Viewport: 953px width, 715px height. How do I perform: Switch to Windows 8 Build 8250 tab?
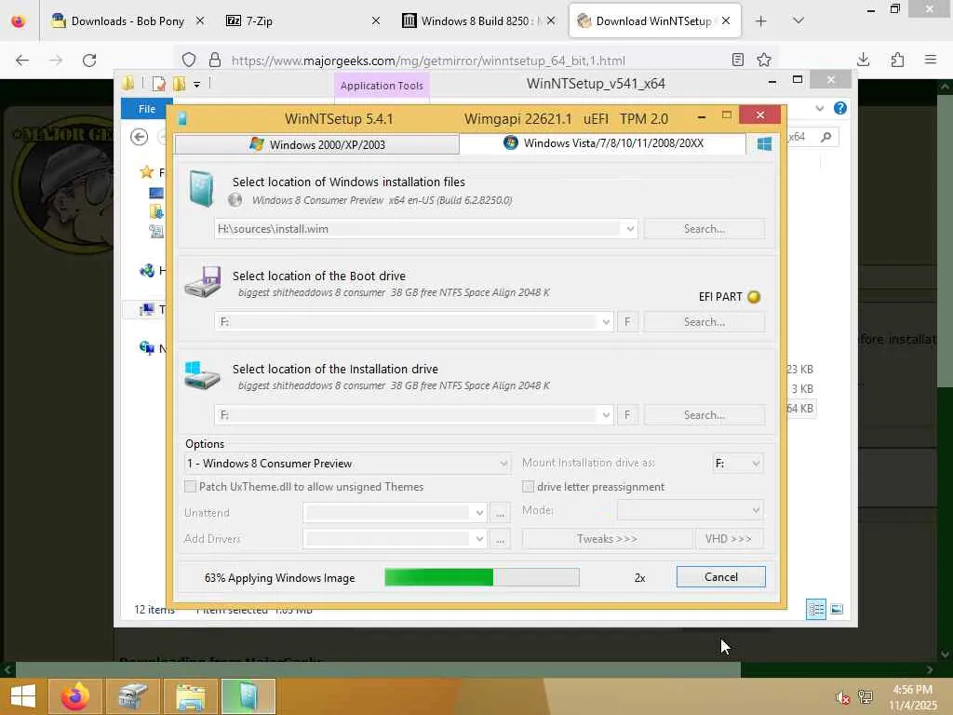[477, 20]
